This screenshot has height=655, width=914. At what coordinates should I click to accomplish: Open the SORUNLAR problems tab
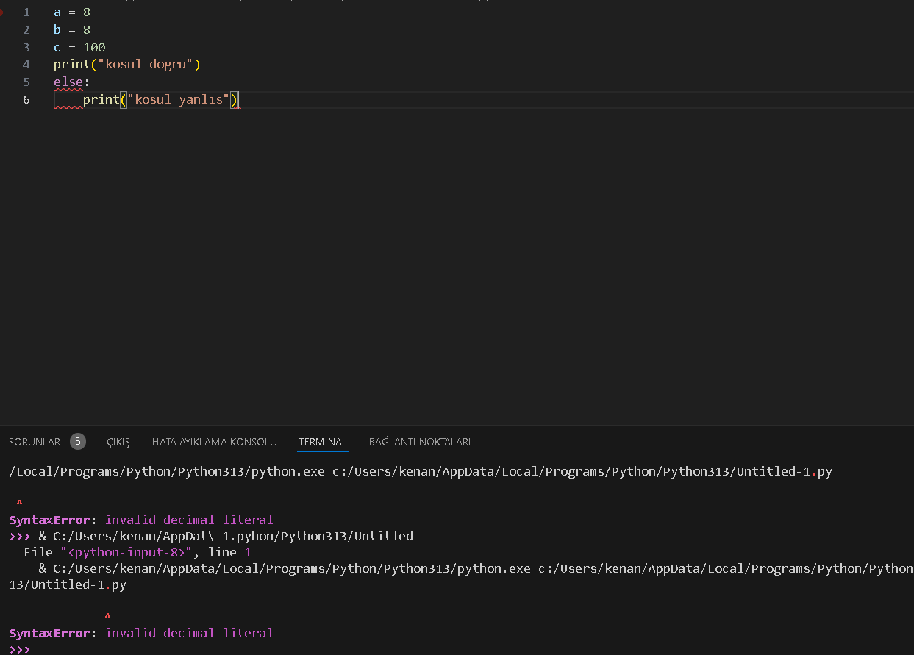35,442
